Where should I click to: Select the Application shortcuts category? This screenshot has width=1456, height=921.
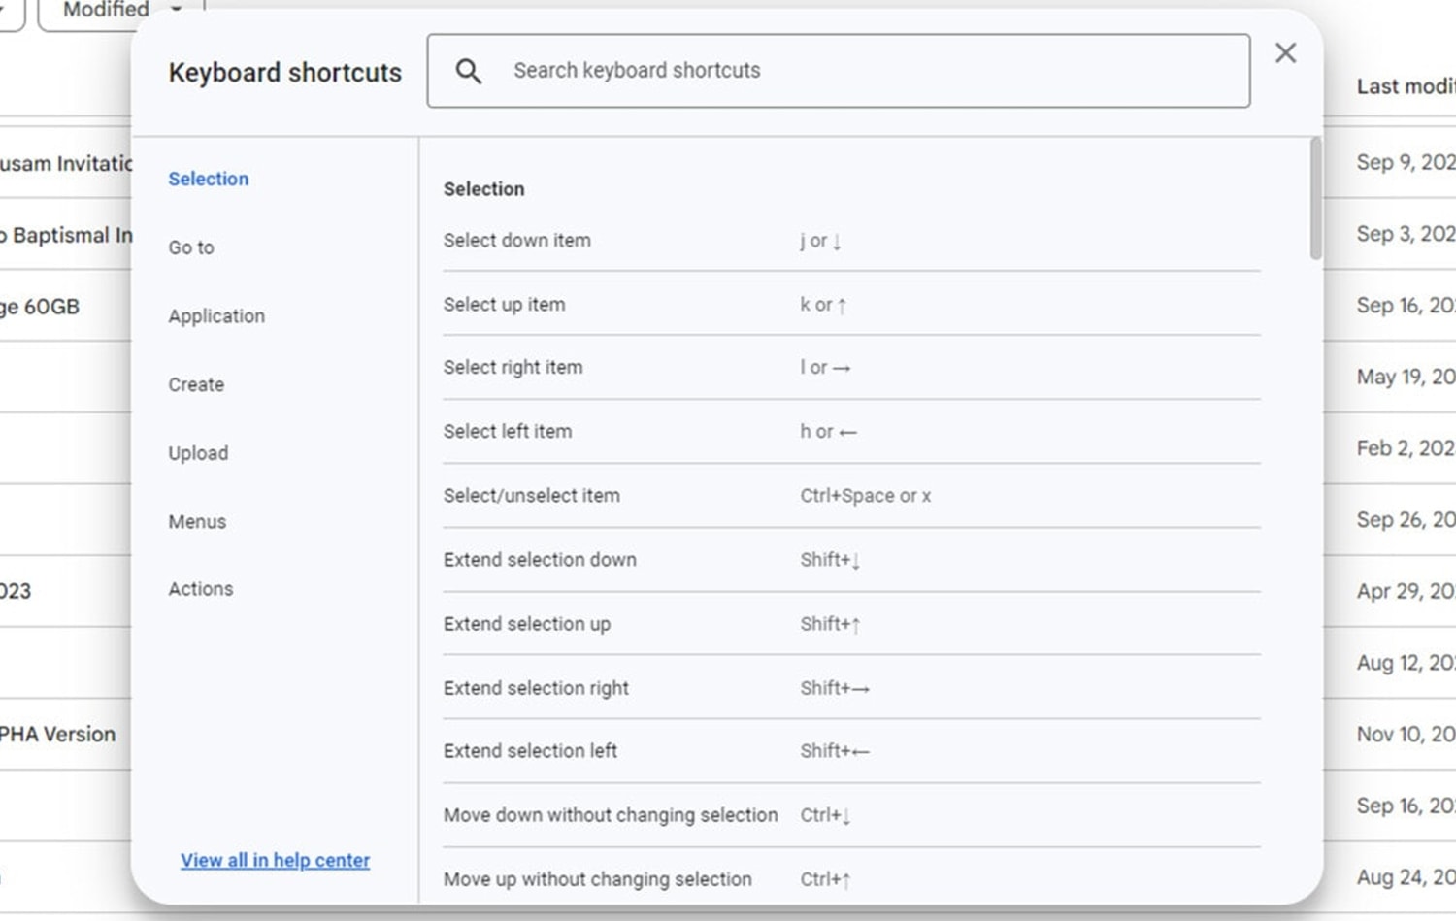(216, 315)
